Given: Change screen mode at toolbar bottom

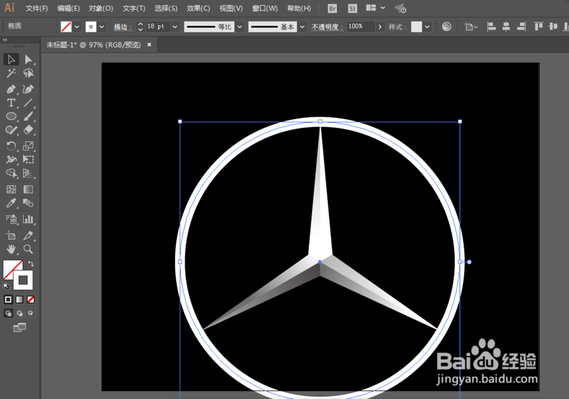Looking at the screenshot, I should tap(19, 327).
